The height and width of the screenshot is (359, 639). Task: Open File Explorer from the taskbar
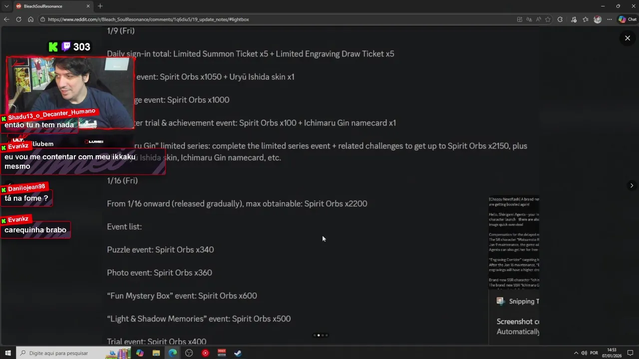click(x=156, y=353)
